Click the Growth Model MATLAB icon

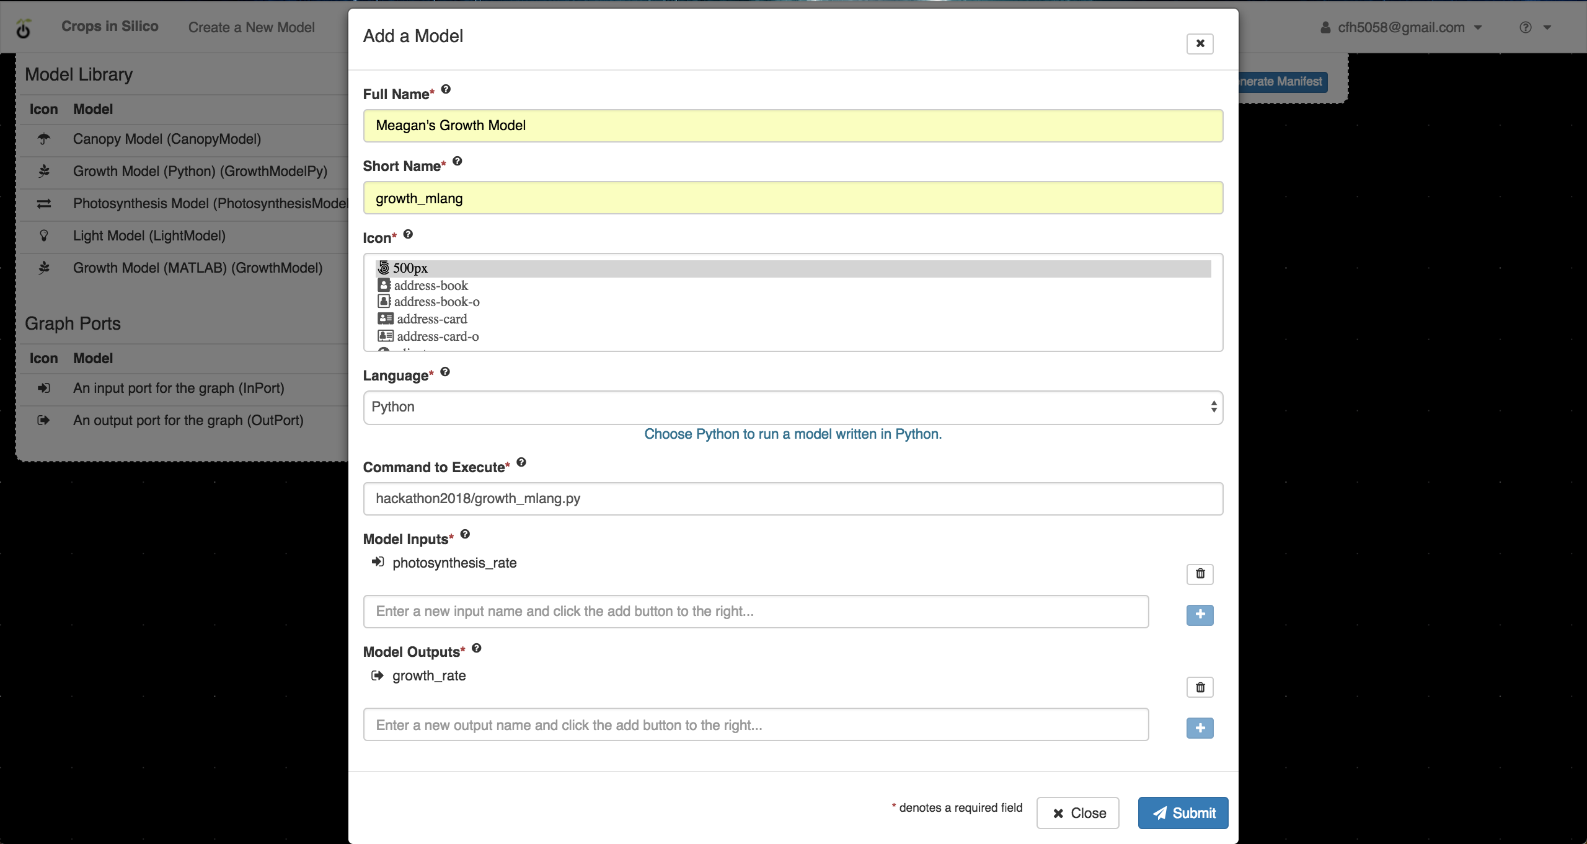click(x=43, y=268)
